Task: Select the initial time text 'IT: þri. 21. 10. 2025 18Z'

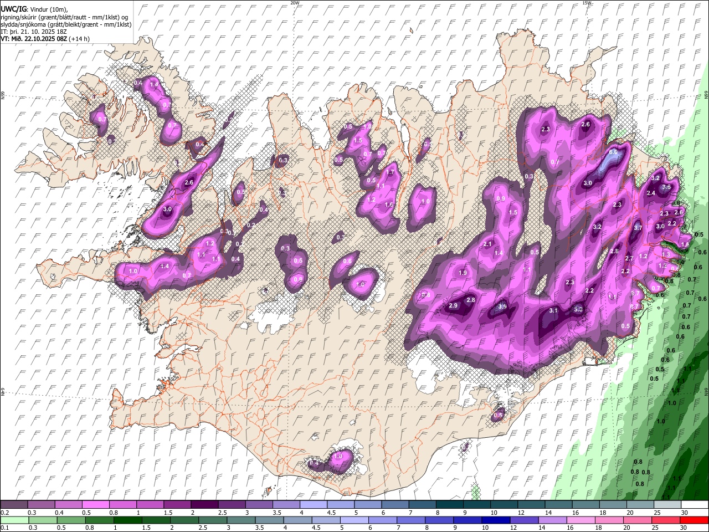Action: click(34, 32)
